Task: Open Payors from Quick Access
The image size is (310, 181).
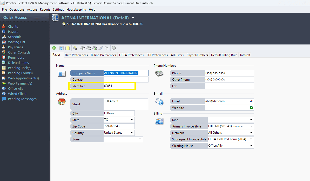Action: tap(13, 32)
